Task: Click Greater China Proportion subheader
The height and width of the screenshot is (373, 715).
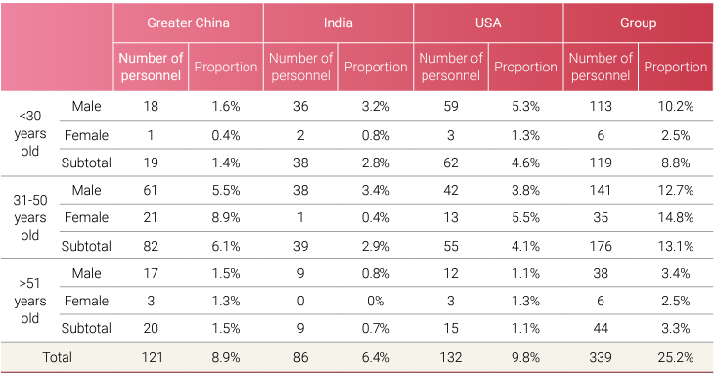Action: pos(226,68)
